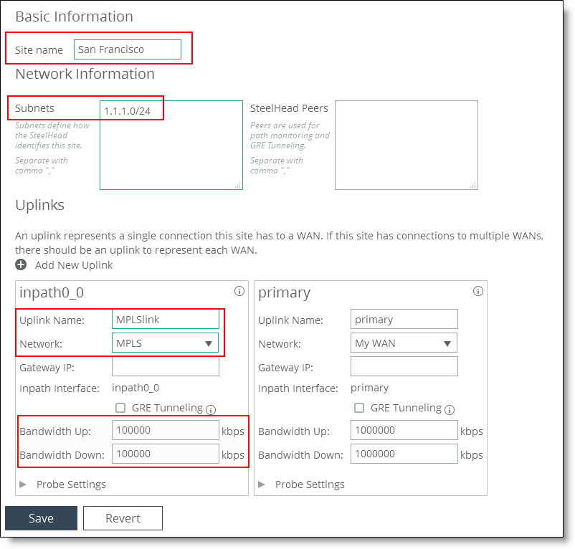Open the MPLS network dropdown
This screenshot has width=575, height=549.
165,343
